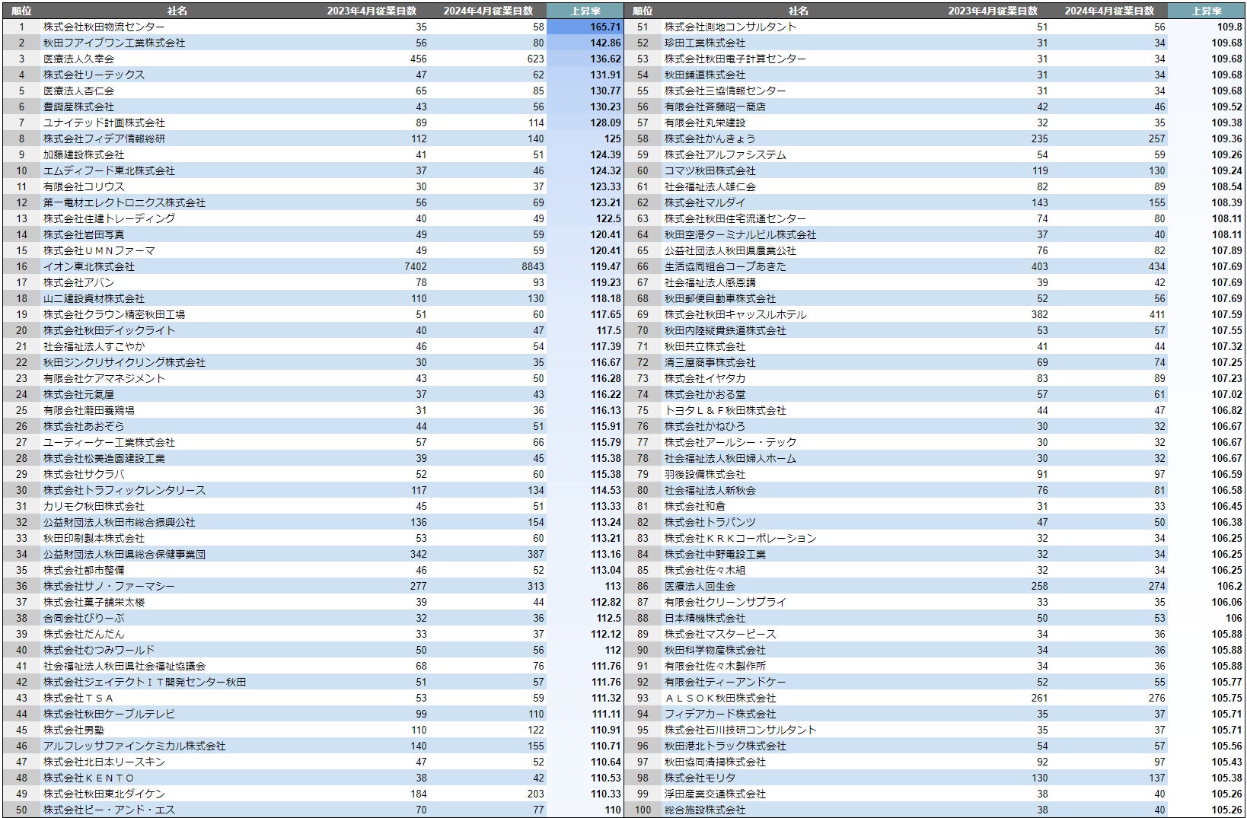The height and width of the screenshot is (818, 1247).
Task: Click 165.71 growth rate for 秋田物流センター
Action: click(605, 27)
